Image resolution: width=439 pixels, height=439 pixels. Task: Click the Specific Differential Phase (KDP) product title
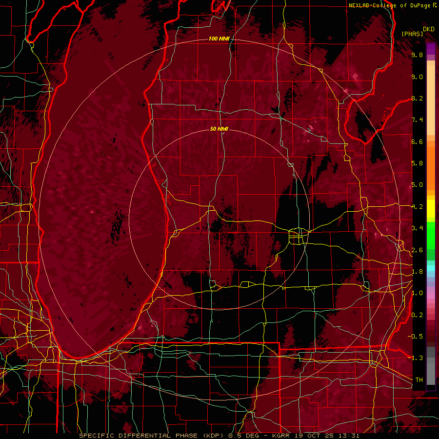click(x=152, y=436)
